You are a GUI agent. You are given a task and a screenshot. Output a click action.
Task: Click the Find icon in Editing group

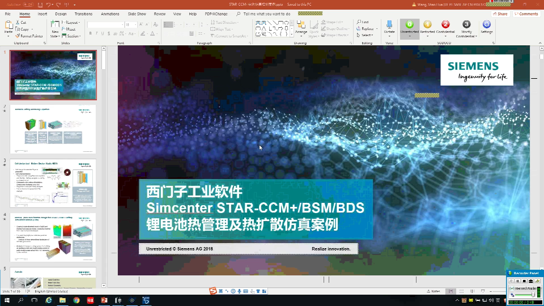[363, 22]
